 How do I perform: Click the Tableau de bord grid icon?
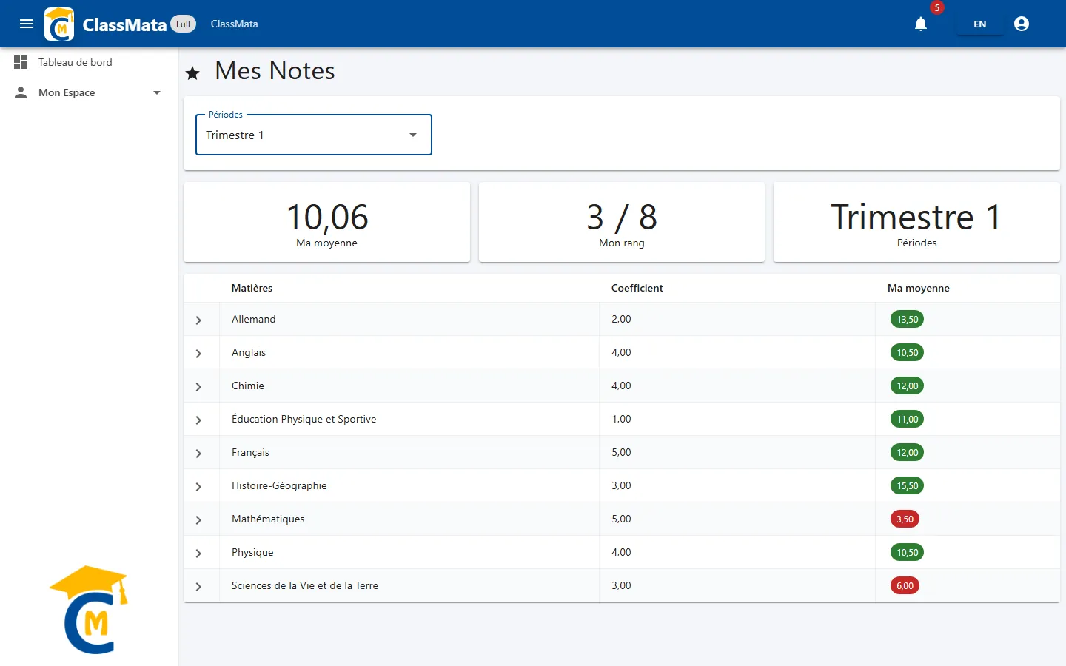click(21, 62)
